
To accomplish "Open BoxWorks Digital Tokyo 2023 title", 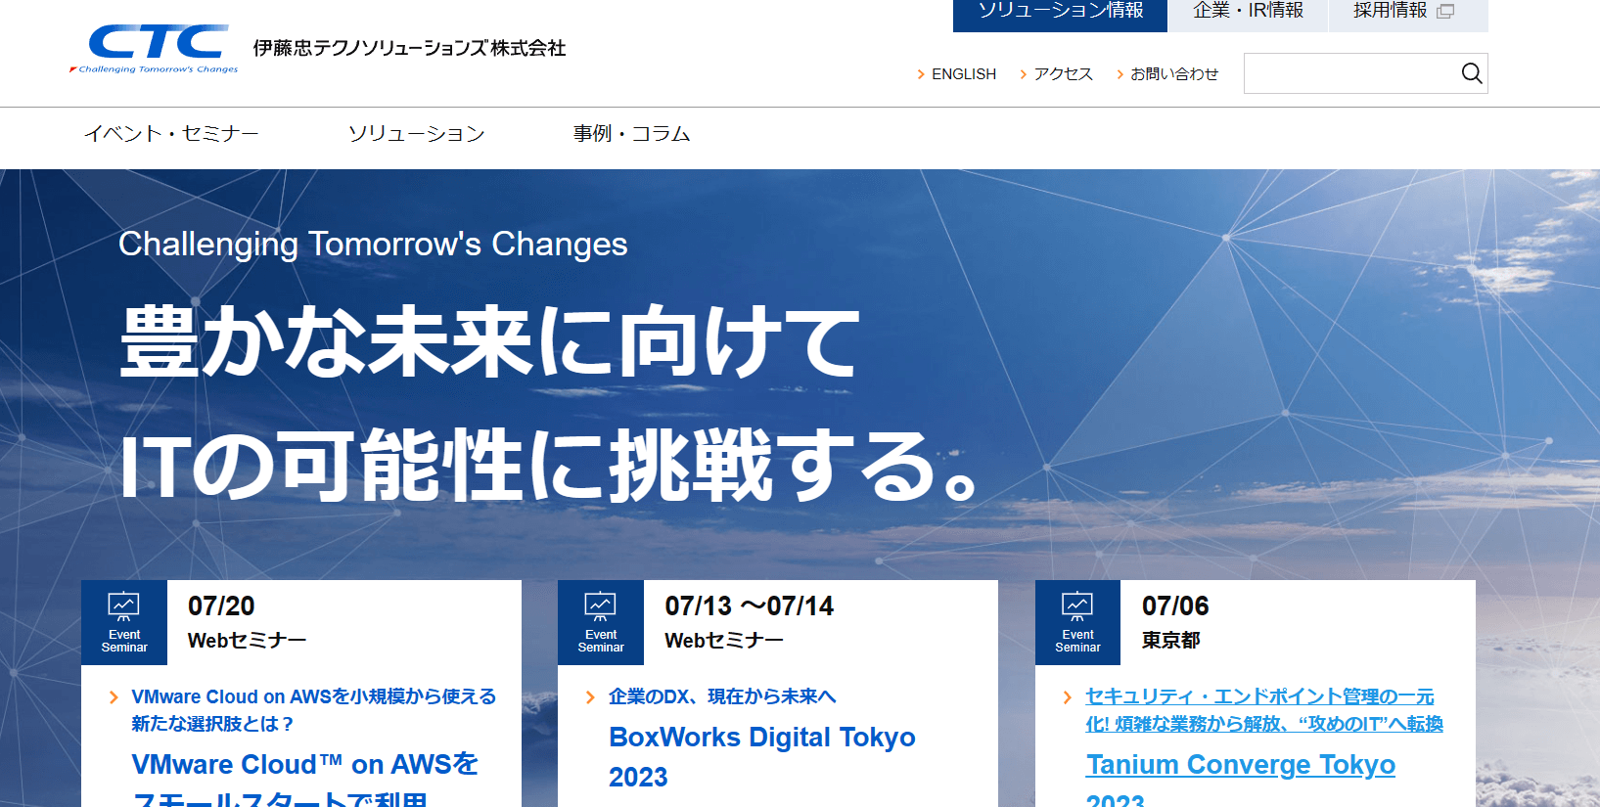I will tap(761, 757).
